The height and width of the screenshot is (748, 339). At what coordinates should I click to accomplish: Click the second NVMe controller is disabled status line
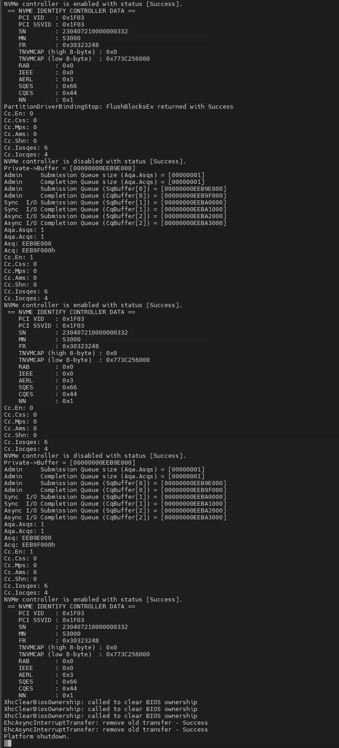coord(95,456)
